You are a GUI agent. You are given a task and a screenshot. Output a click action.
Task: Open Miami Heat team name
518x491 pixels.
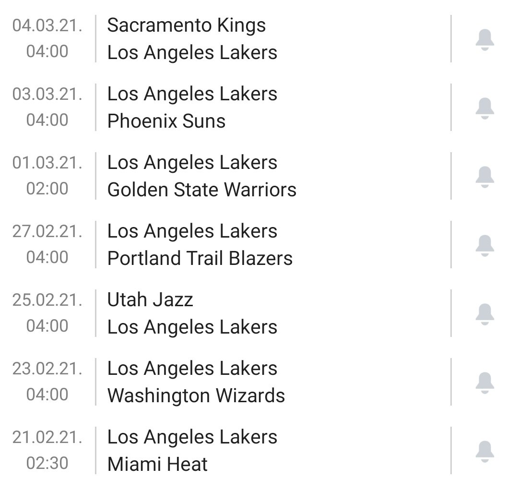(157, 464)
